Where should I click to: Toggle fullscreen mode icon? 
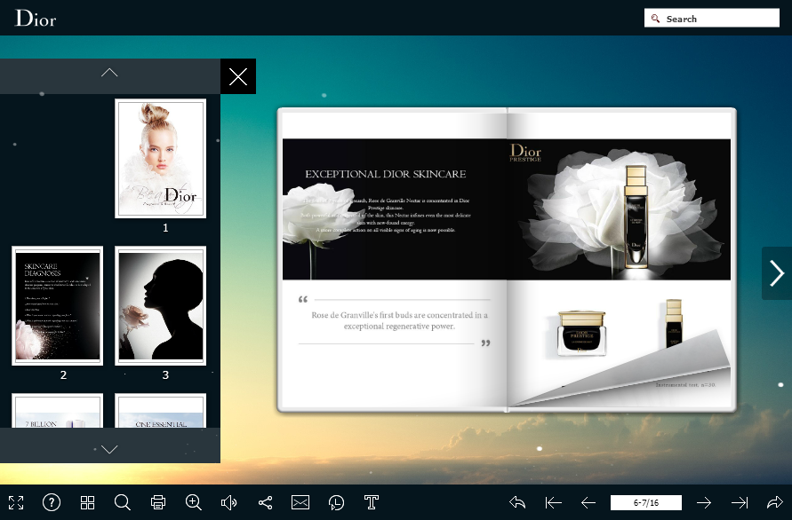[16, 502]
